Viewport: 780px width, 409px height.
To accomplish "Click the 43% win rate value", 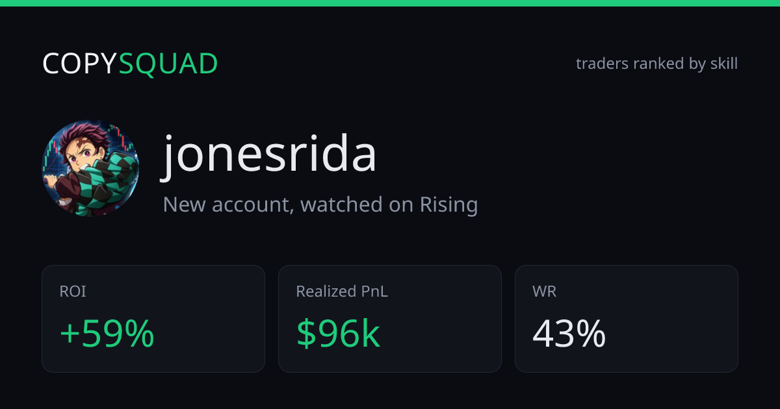I will coord(569,334).
